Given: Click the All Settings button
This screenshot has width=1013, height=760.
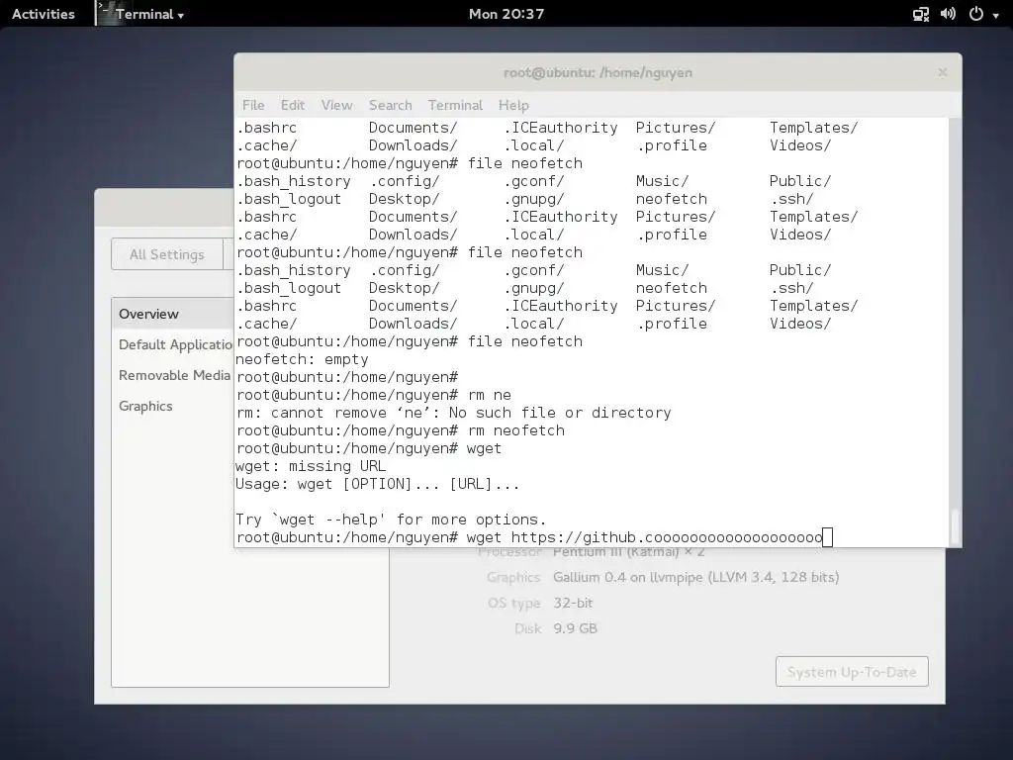Looking at the screenshot, I should pos(166,254).
